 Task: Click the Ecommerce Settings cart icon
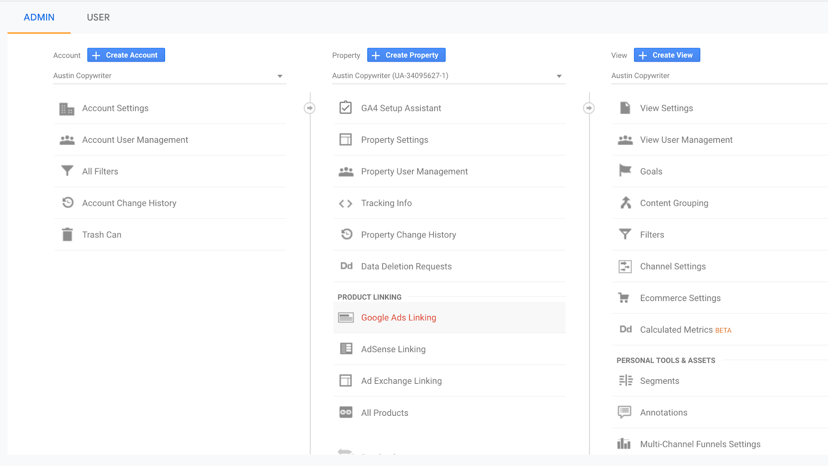(624, 298)
